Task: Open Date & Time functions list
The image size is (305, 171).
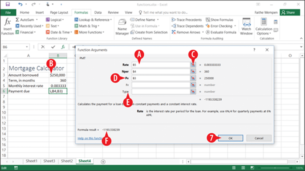Action: coord(59,32)
